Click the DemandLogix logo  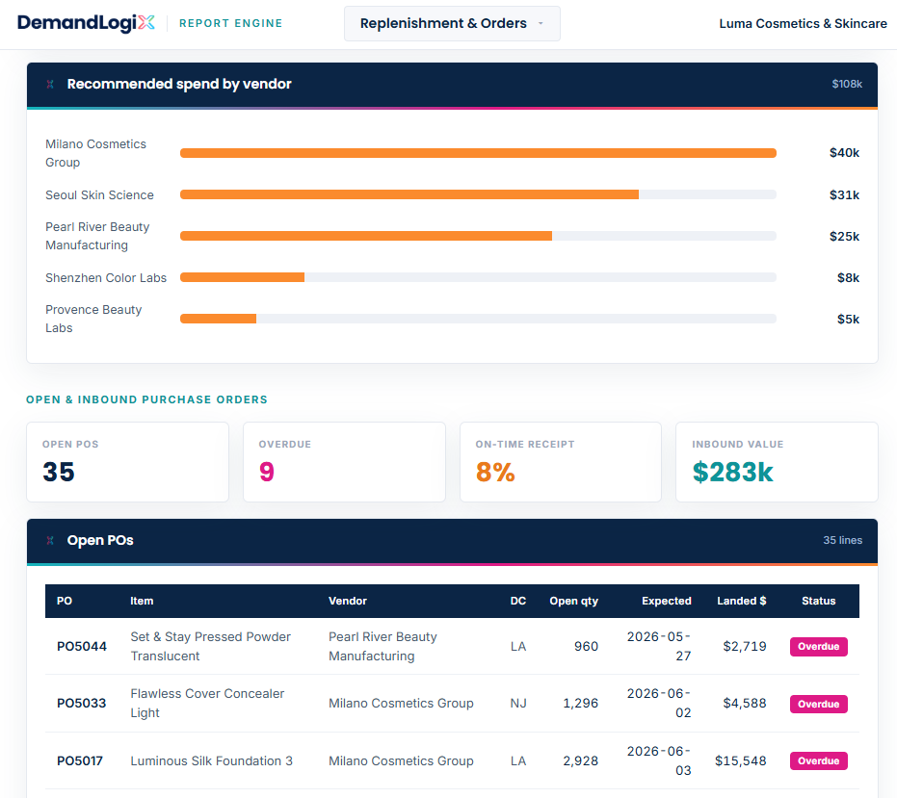tap(86, 23)
